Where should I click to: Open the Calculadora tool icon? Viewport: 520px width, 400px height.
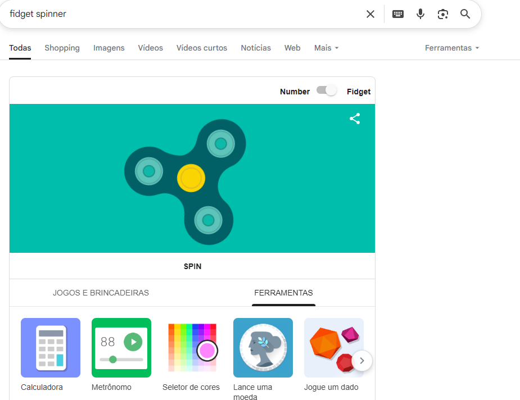pos(51,348)
